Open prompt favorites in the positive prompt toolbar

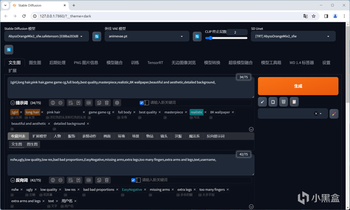click(x=78, y=103)
